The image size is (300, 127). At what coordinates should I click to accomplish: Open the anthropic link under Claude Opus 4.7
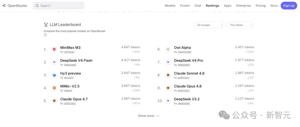(x=70, y=103)
